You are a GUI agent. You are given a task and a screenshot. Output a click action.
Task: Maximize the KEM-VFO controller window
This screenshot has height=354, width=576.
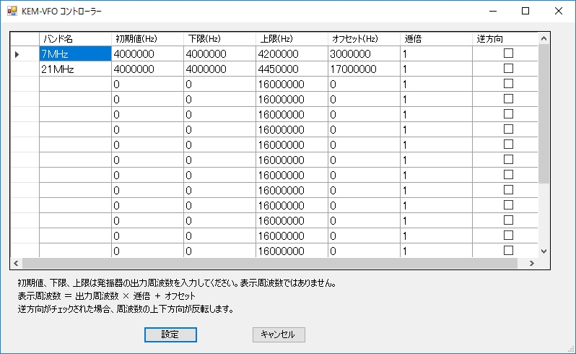pos(525,12)
